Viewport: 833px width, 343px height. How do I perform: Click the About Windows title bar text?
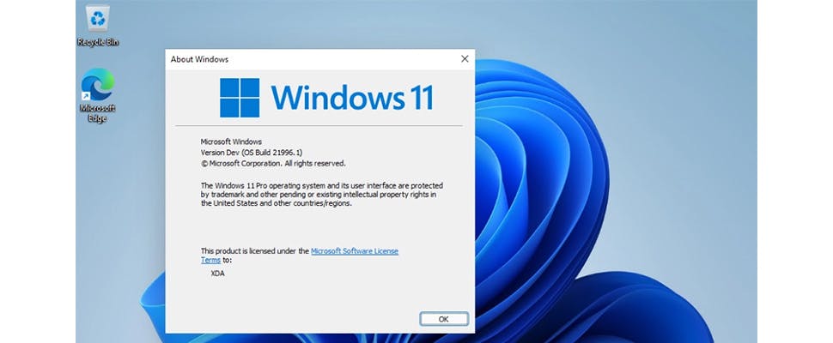pos(199,59)
